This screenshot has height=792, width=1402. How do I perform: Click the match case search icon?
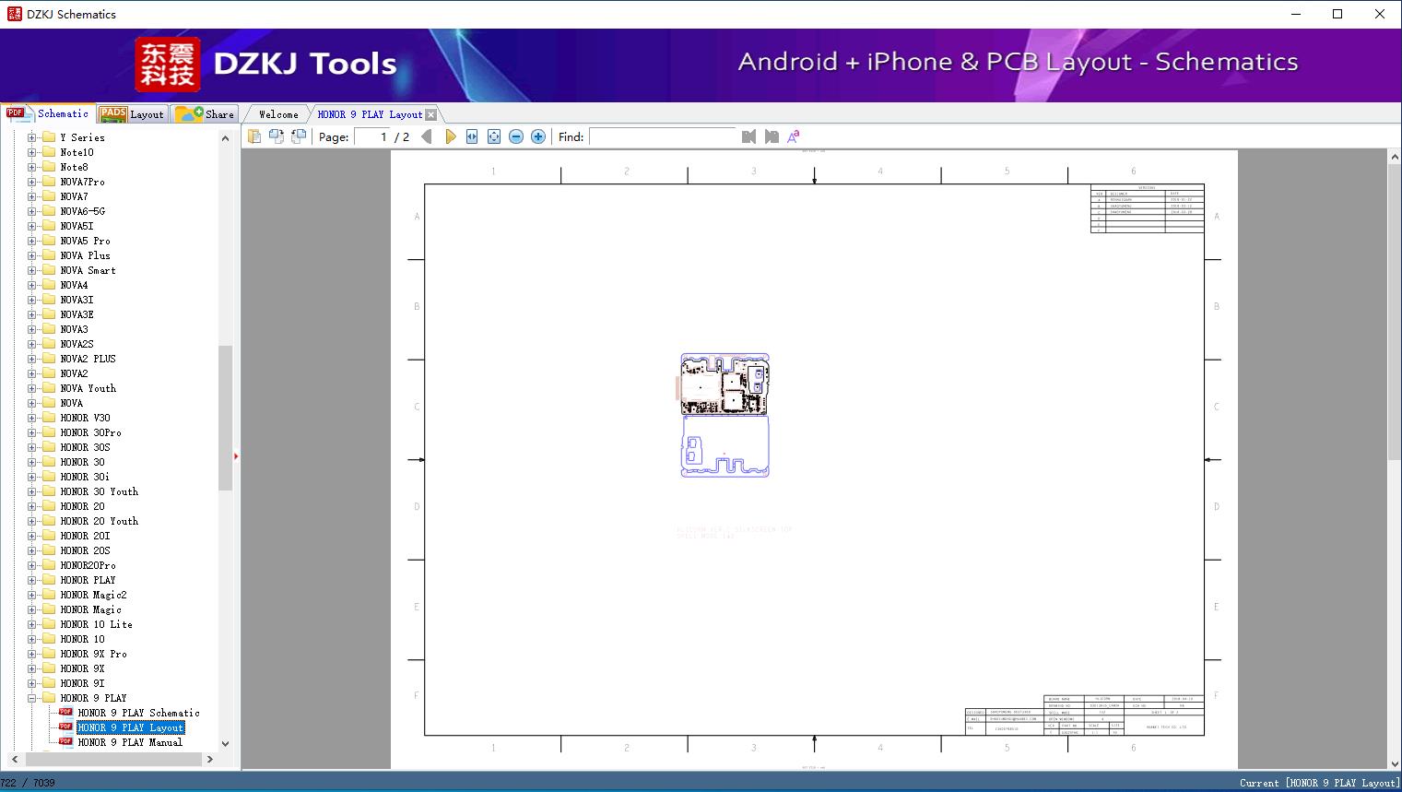[794, 136]
